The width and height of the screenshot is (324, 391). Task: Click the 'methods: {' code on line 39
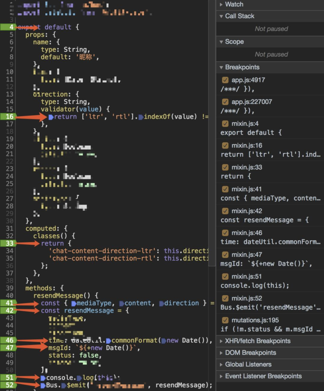click(x=44, y=288)
